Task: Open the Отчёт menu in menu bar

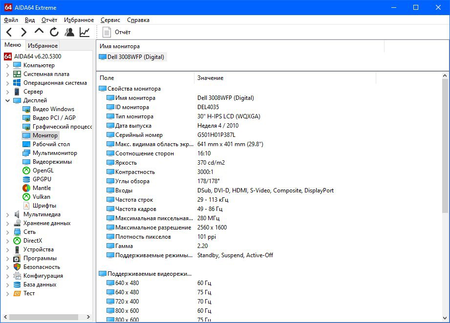Action: point(49,20)
